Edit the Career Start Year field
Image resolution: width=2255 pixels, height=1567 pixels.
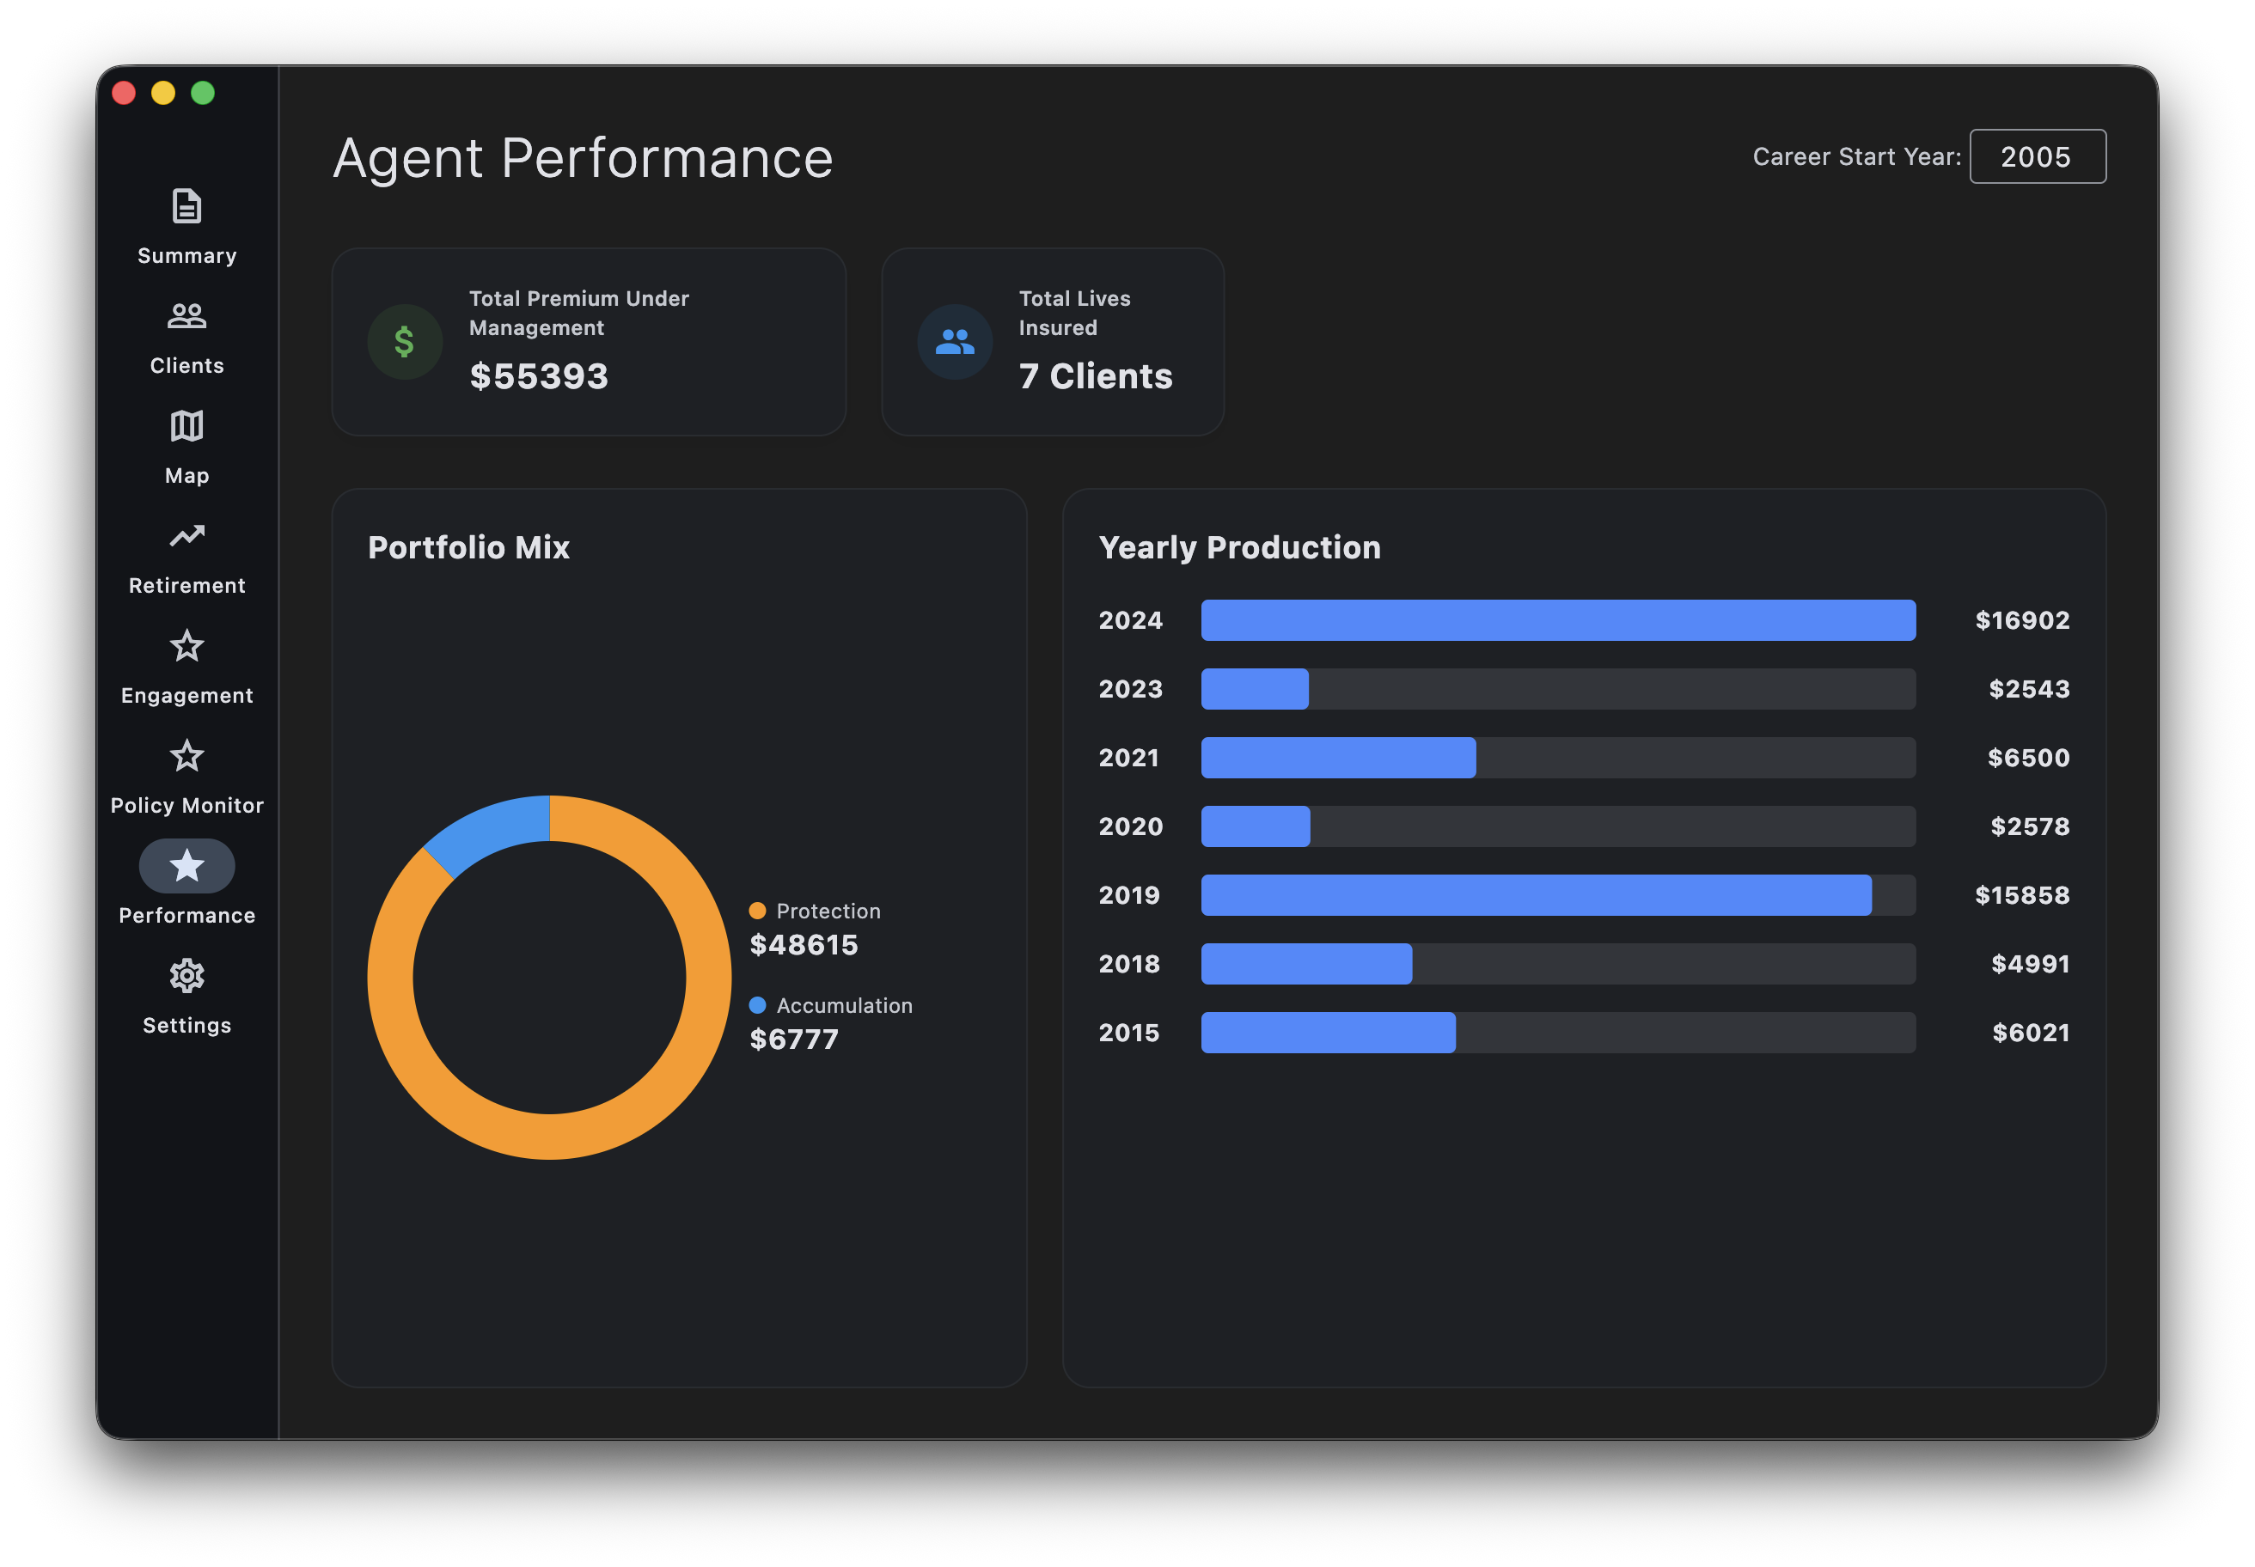tap(2038, 156)
